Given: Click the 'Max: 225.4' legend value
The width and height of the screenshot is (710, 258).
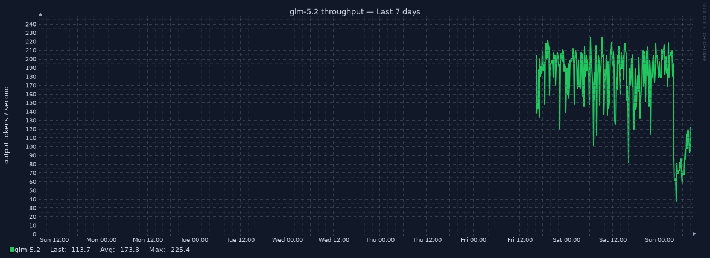Looking at the screenshot, I should click(169, 250).
